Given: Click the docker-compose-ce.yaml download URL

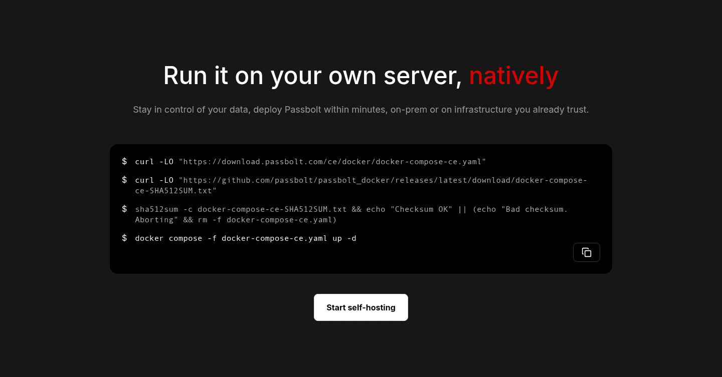Looking at the screenshot, I should (x=332, y=162).
